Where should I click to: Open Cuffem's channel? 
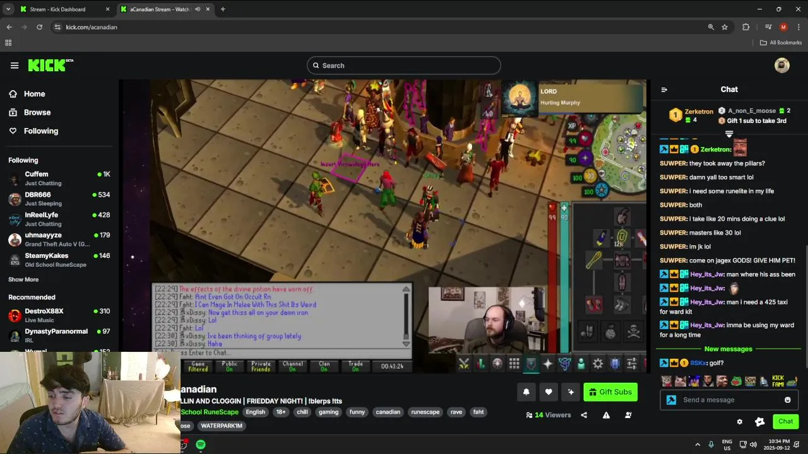click(59, 178)
